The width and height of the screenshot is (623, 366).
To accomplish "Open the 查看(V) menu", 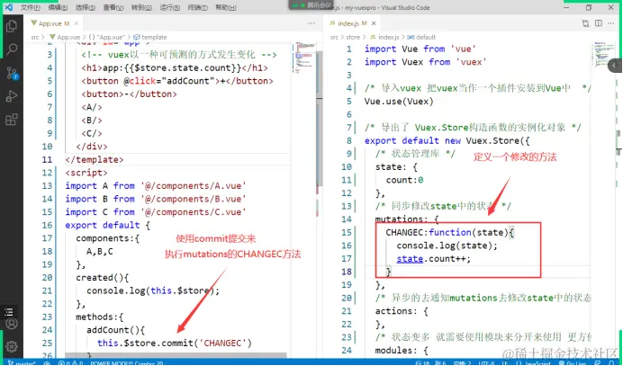I will tap(113, 7).
